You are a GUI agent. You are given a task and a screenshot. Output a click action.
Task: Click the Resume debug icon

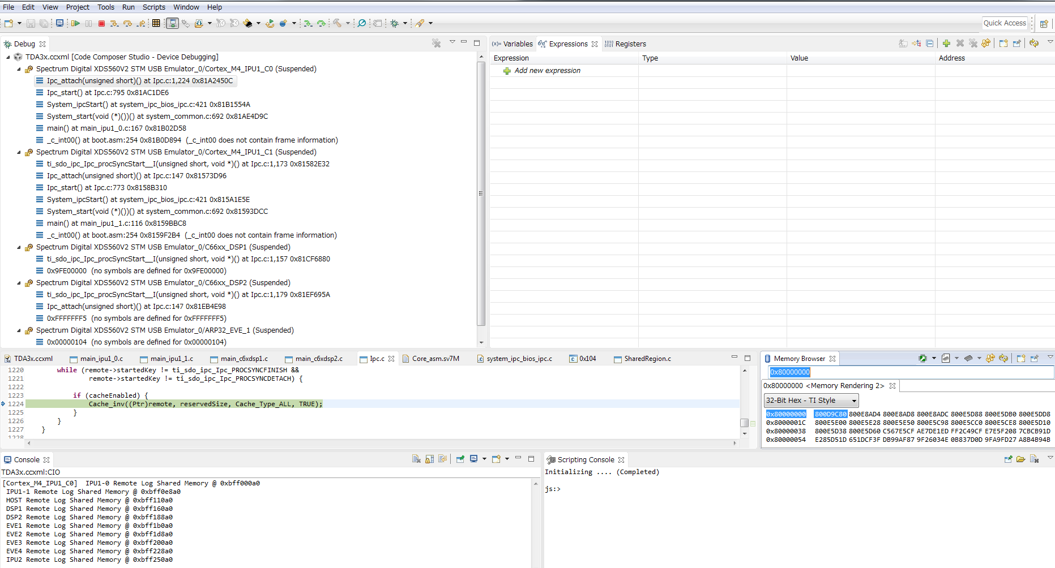pyautogui.click(x=75, y=23)
